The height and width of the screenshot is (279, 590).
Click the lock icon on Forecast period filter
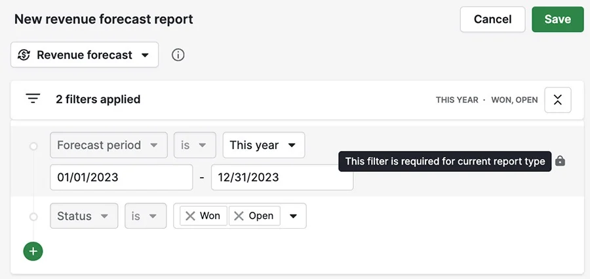(x=560, y=161)
